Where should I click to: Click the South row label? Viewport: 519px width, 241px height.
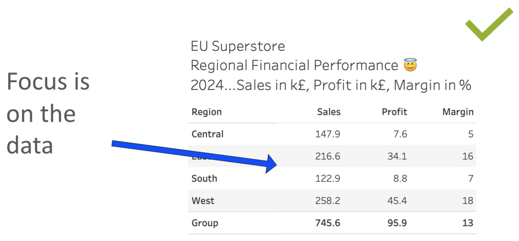pyautogui.click(x=204, y=179)
